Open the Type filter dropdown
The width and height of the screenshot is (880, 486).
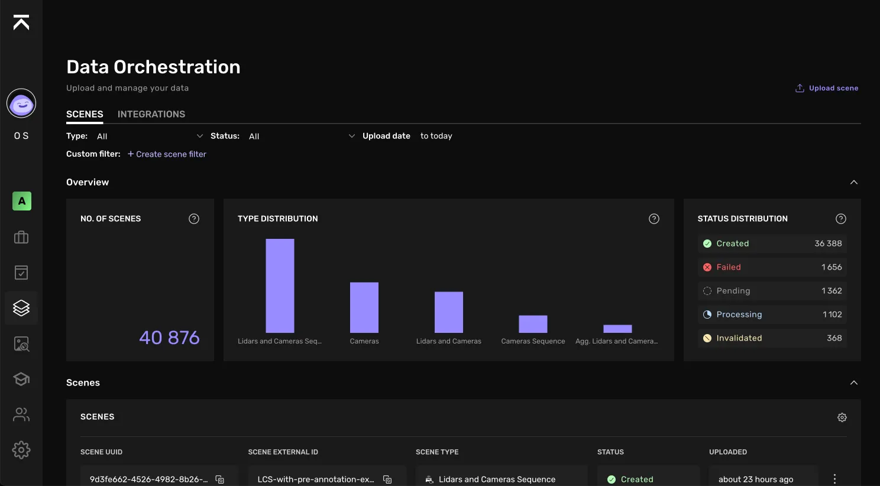click(x=150, y=136)
